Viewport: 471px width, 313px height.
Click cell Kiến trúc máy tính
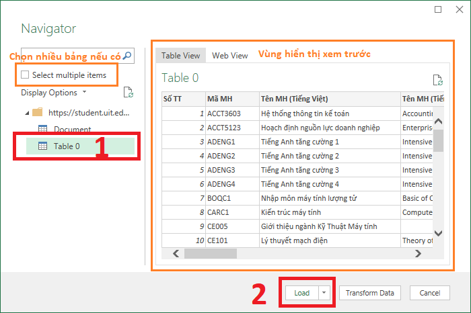[330, 212]
